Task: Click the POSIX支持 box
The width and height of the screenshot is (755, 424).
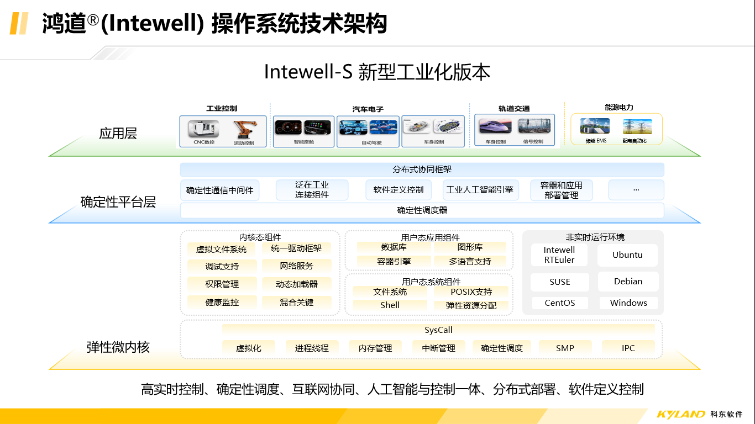Action: [x=471, y=291]
